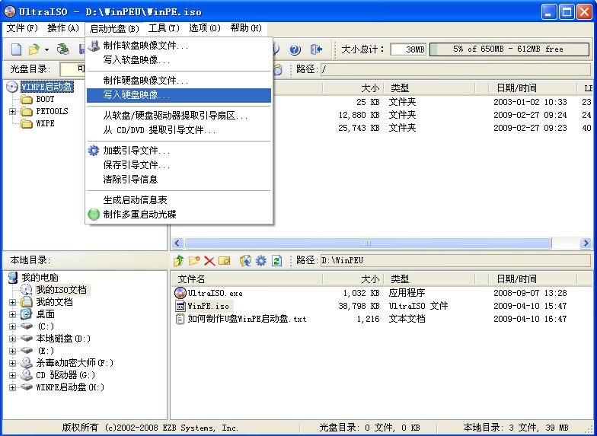Expand the PETOOLS folder tree node
597x436 pixels.
tap(12, 112)
